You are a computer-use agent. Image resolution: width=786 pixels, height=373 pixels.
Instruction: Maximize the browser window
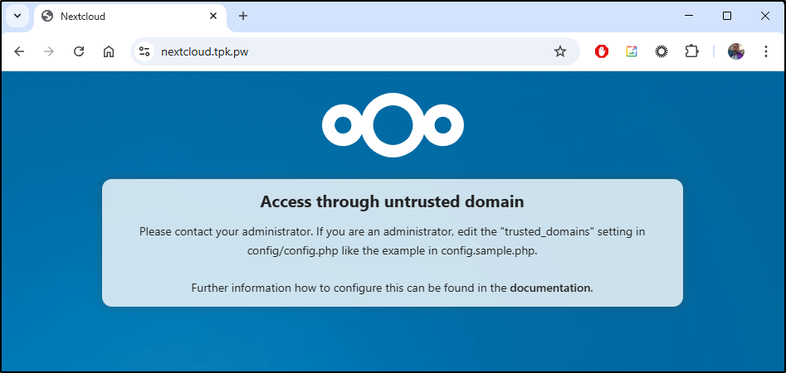[x=727, y=16]
